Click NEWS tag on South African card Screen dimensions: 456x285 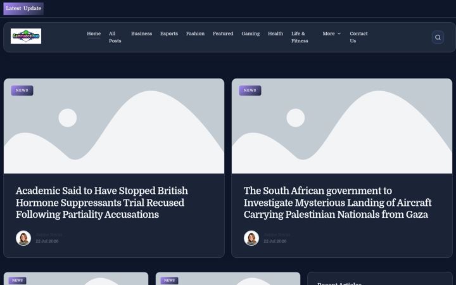point(250,91)
